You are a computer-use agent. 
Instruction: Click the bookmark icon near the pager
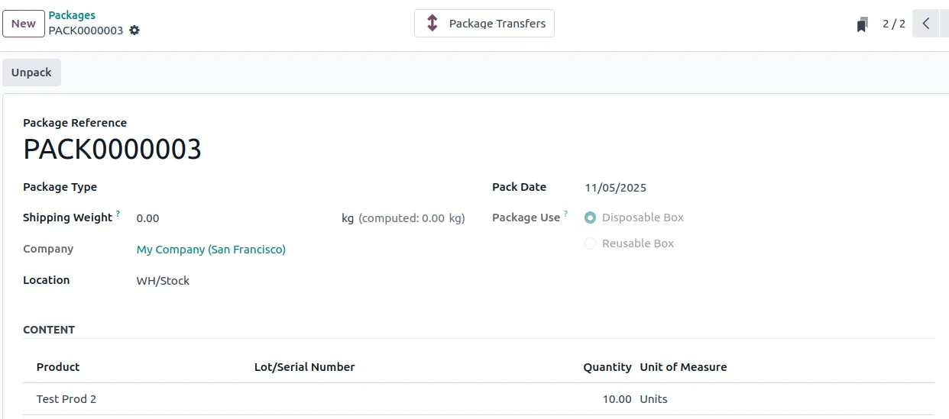[x=862, y=24]
